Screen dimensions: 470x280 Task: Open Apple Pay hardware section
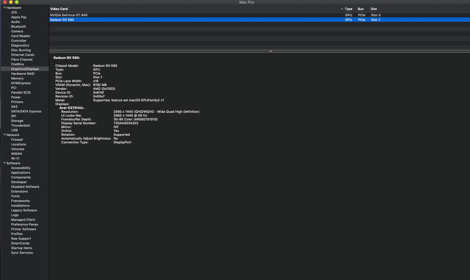(19, 17)
